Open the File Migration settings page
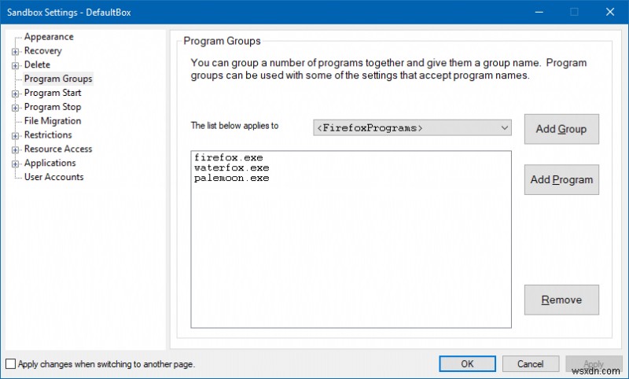 click(x=53, y=121)
